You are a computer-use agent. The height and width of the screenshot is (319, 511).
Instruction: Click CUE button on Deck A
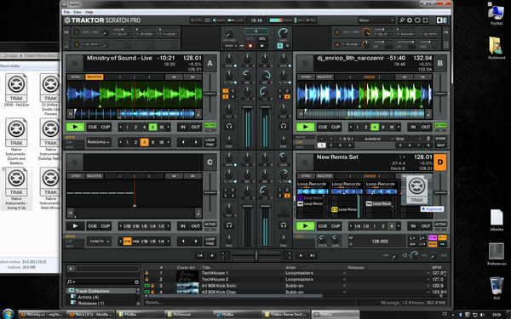coord(93,127)
